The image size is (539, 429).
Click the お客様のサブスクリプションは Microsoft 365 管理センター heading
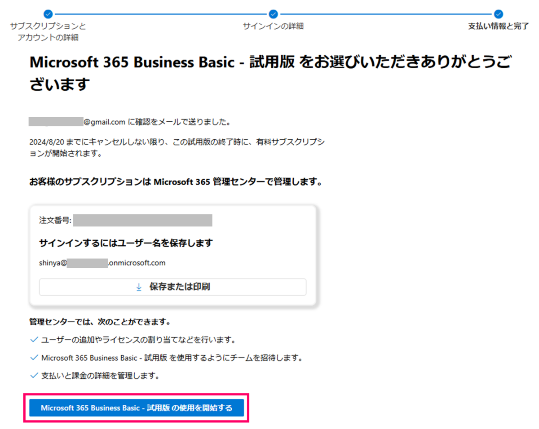[x=176, y=183]
